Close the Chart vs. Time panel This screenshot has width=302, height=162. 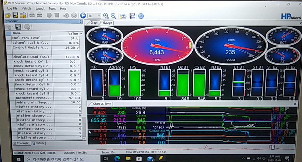point(295,104)
